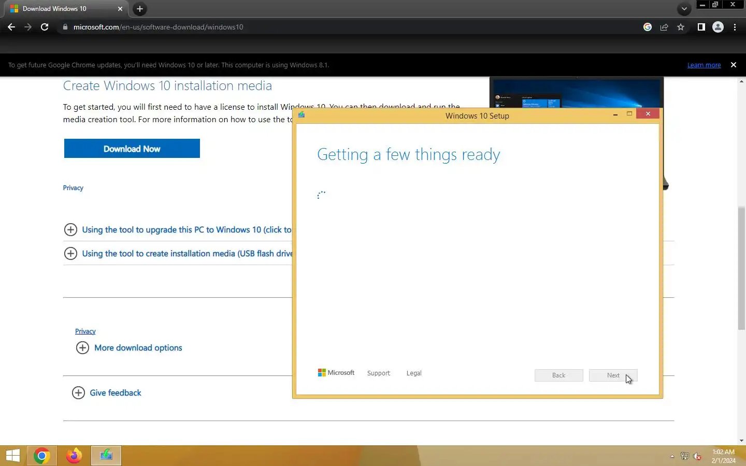Image resolution: width=746 pixels, height=466 pixels.
Task: Switch to Chrome in the taskbar
Action: point(42,456)
